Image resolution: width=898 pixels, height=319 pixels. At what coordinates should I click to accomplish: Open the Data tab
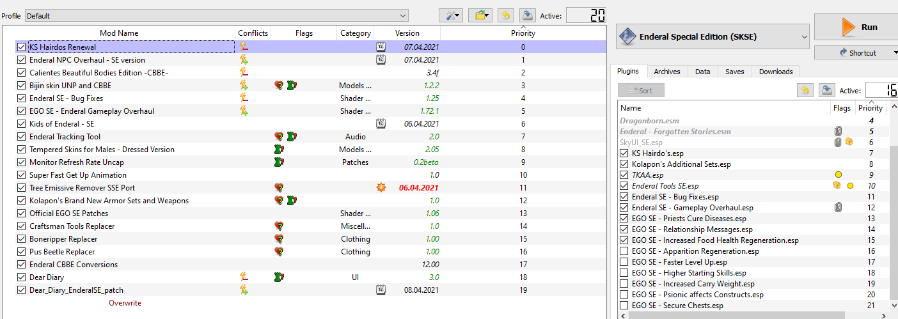tap(702, 72)
